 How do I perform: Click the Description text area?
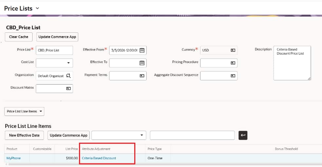point(292,63)
